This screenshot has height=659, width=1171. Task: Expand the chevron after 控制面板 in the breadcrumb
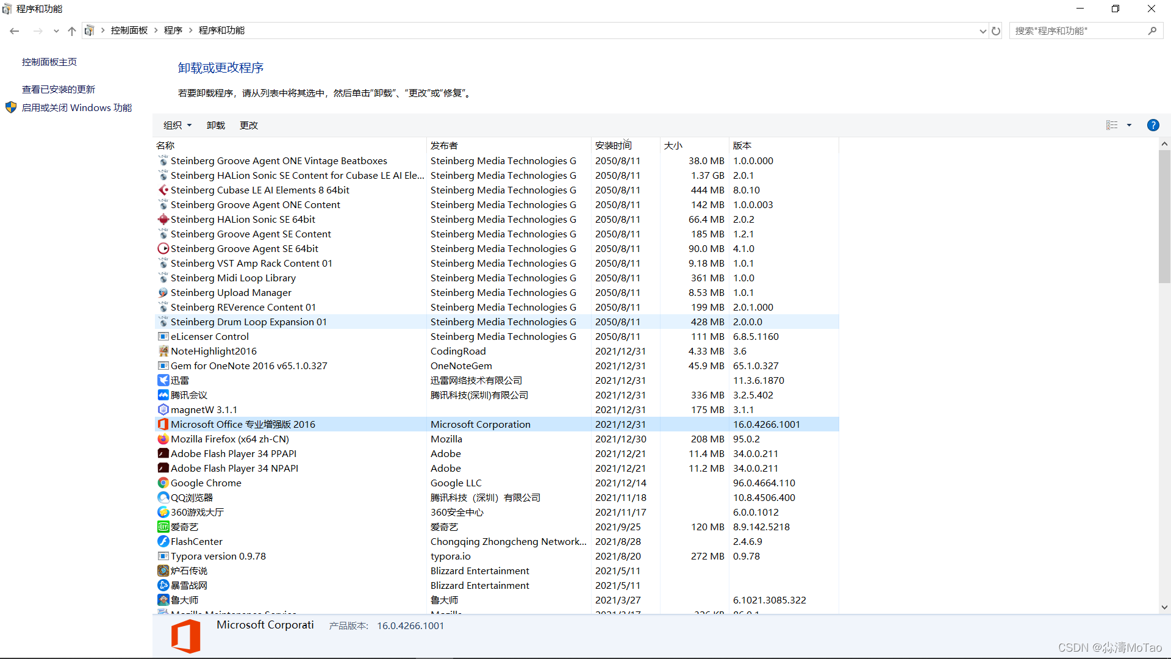(x=156, y=31)
